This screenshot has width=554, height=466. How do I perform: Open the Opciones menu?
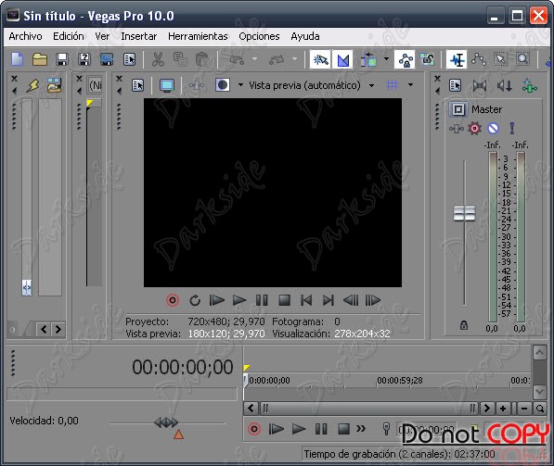[x=259, y=36]
